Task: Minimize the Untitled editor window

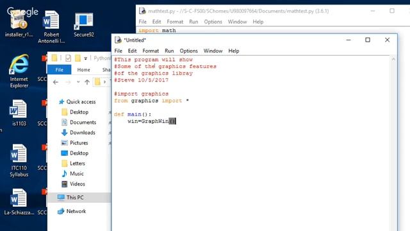Action: click(x=348, y=40)
